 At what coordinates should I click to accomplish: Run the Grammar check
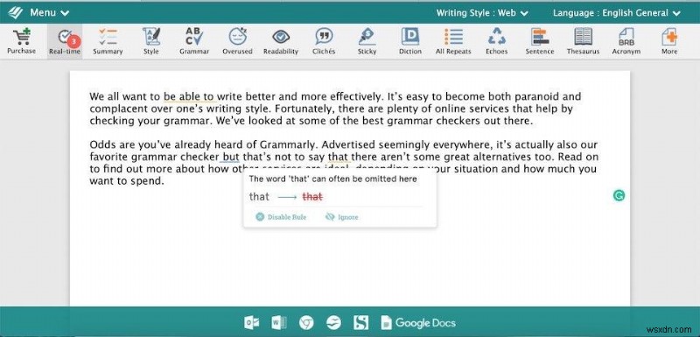[x=194, y=41]
